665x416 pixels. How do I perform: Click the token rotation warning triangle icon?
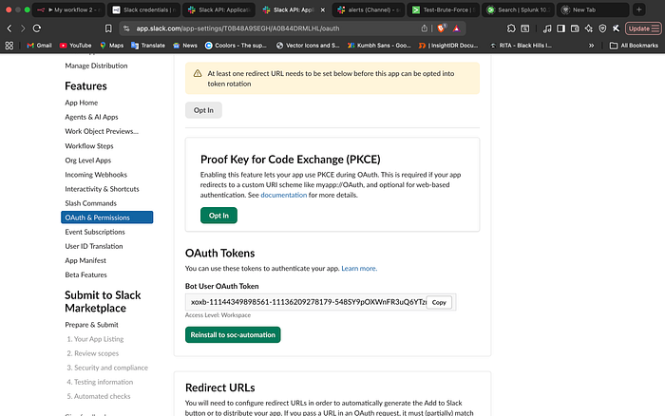click(x=198, y=73)
